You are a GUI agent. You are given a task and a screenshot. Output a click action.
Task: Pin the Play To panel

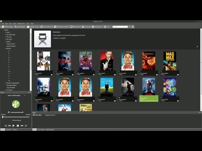29,92
